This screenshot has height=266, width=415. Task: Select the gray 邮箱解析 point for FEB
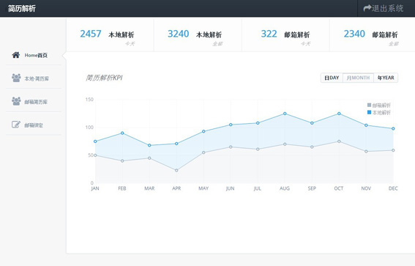(122, 160)
